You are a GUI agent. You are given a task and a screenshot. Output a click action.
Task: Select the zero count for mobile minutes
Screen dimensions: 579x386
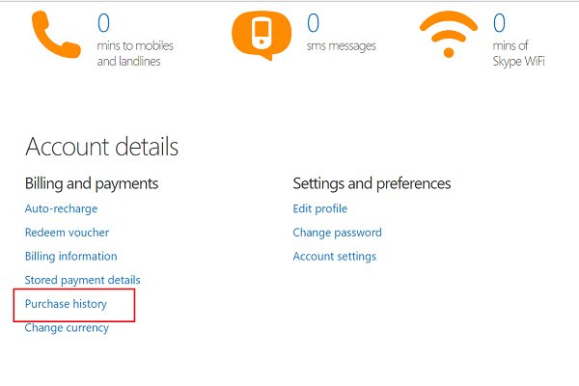click(x=103, y=23)
